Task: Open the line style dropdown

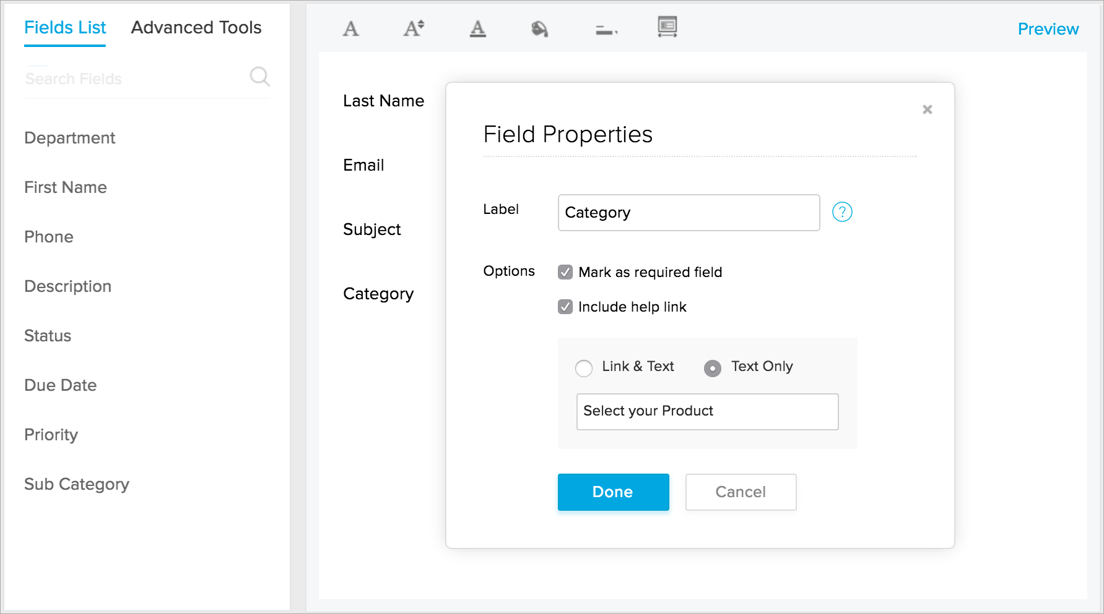Action: pos(606,30)
